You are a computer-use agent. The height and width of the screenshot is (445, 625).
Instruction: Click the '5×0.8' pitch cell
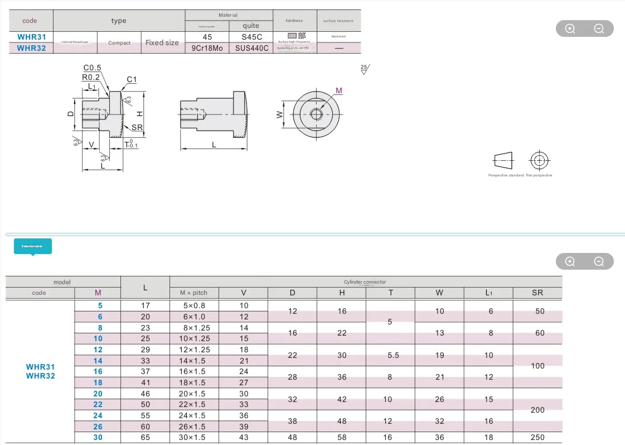194,306
